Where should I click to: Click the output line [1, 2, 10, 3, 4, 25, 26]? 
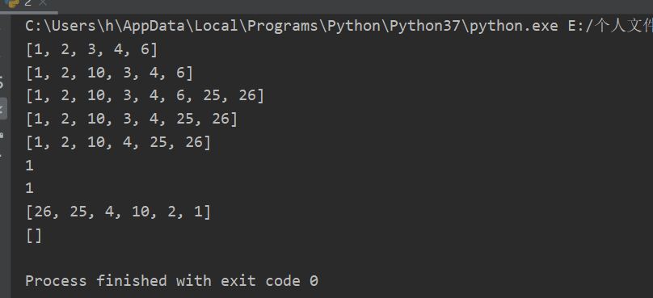click(132, 120)
